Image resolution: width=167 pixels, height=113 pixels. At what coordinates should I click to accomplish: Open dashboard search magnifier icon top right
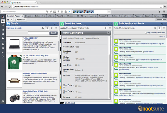[159, 12]
